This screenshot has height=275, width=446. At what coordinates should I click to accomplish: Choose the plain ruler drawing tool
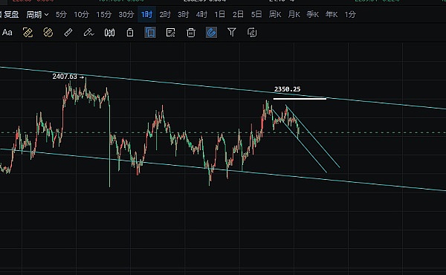pyautogui.click(x=68, y=33)
